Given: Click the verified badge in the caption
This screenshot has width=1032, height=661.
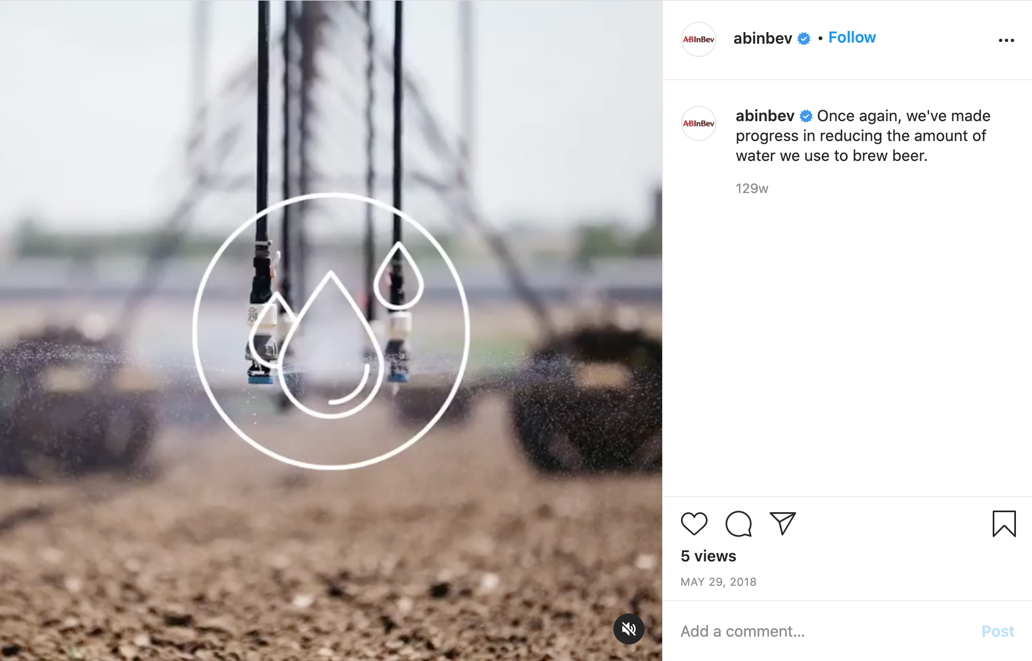Looking at the screenshot, I should pos(806,116).
